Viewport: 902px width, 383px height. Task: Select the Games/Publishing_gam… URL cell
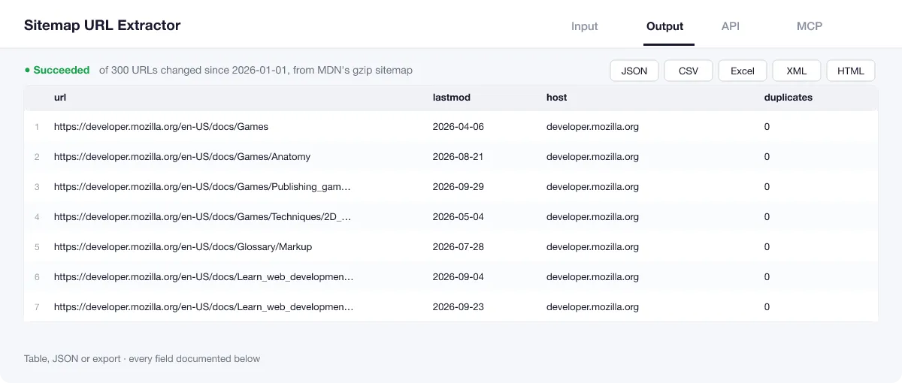[202, 187]
